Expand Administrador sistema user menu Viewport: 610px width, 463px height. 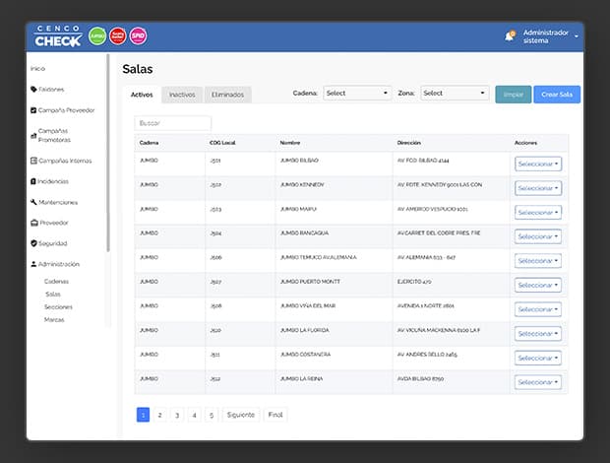tap(547, 36)
